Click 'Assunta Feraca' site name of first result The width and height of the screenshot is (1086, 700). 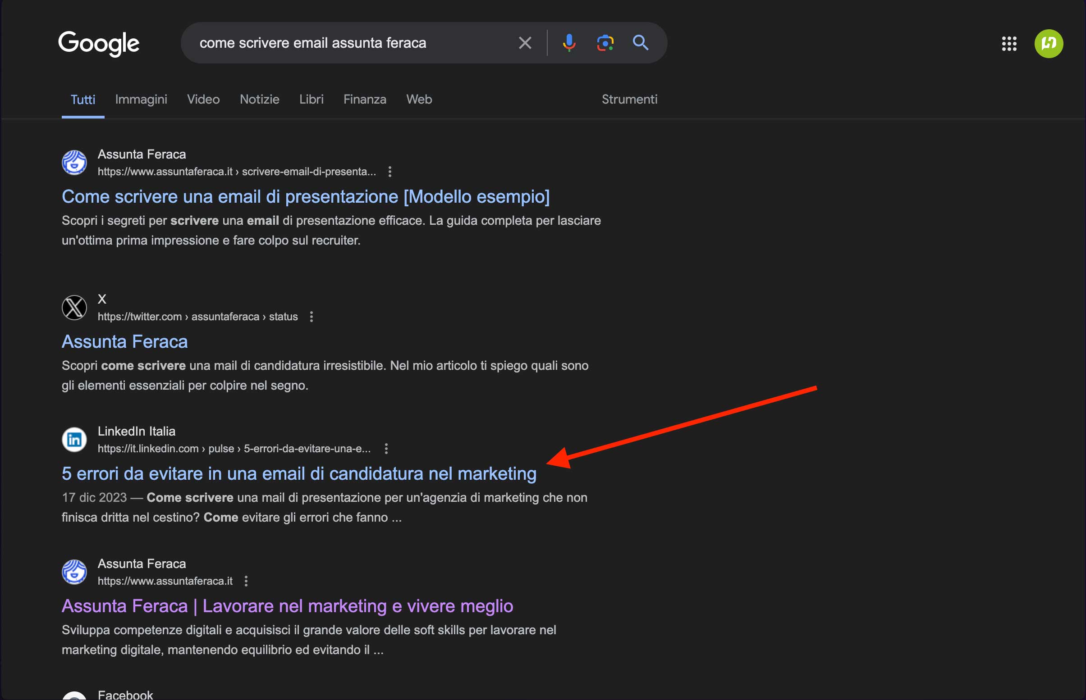[142, 155]
